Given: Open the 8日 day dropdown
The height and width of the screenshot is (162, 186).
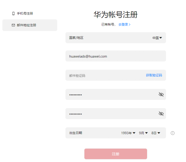Looking at the screenshot, I should click(x=156, y=133).
